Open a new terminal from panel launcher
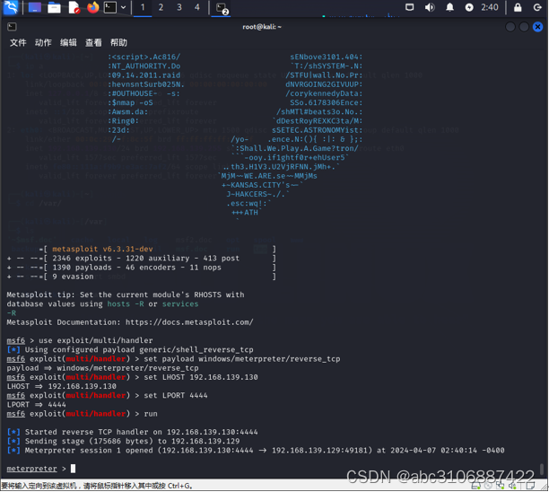 click(110, 7)
